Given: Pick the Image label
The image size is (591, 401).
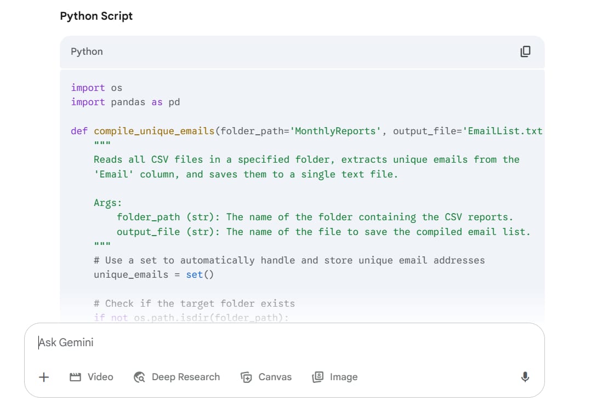Looking at the screenshot, I should pyautogui.click(x=344, y=377).
